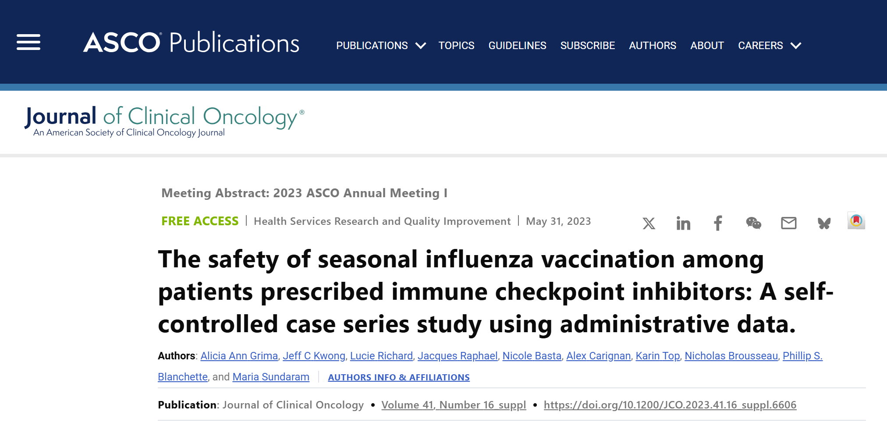This screenshot has height=433, width=887.
Task: Share article on X (Twitter)
Action: pos(649,224)
